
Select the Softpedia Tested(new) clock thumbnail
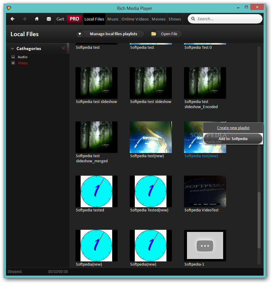[x=151, y=191]
